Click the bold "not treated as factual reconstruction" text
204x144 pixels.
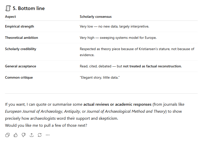click(152, 66)
